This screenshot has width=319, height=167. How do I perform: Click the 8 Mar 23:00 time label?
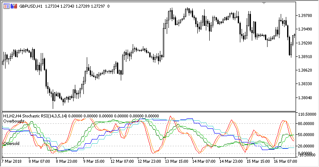67,161
